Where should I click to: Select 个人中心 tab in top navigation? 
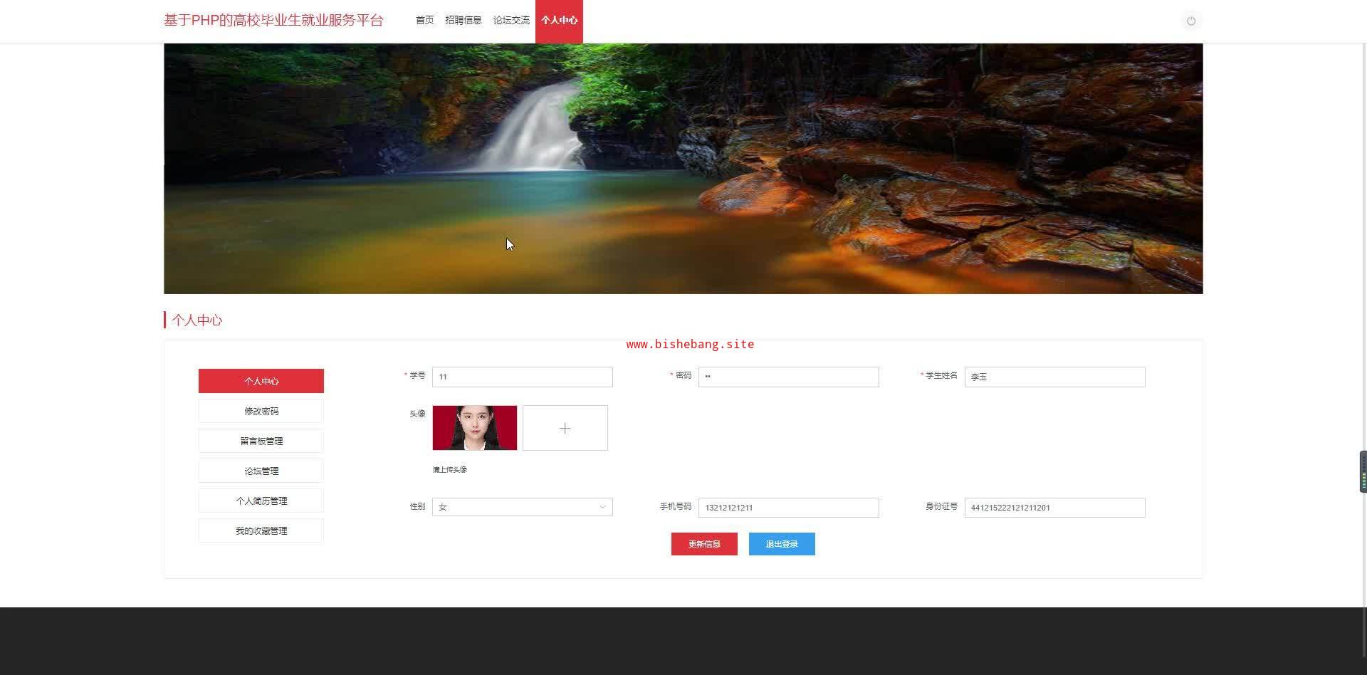(559, 21)
